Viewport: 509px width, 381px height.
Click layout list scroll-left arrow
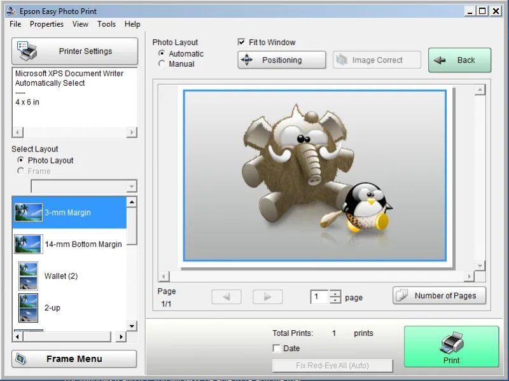point(18,337)
